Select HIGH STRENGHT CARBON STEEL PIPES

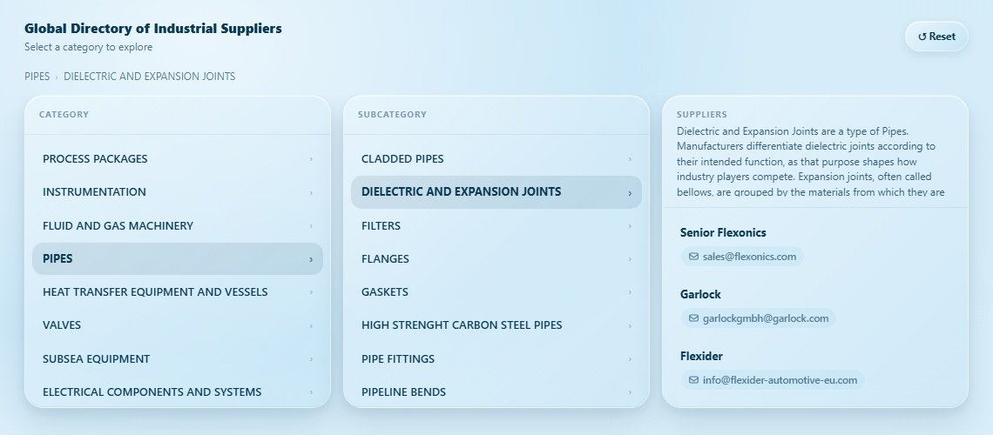pyautogui.click(x=462, y=325)
